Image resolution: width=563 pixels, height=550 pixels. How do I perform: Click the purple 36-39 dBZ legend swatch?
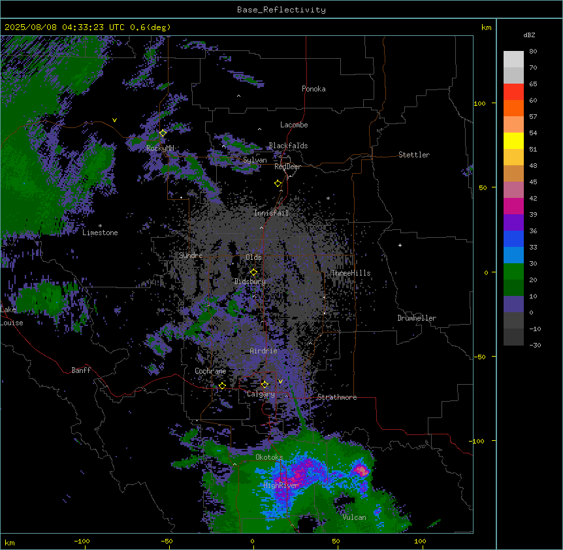coord(513,223)
